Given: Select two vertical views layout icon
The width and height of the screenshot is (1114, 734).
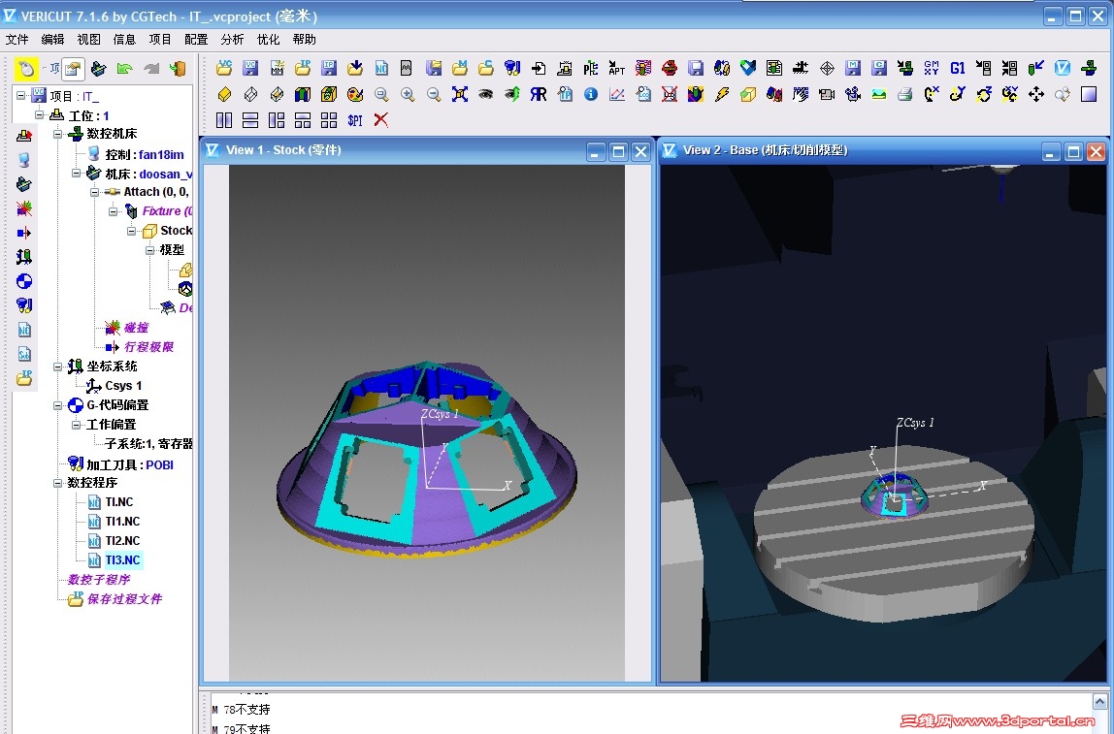Looking at the screenshot, I should pos(224,120).
